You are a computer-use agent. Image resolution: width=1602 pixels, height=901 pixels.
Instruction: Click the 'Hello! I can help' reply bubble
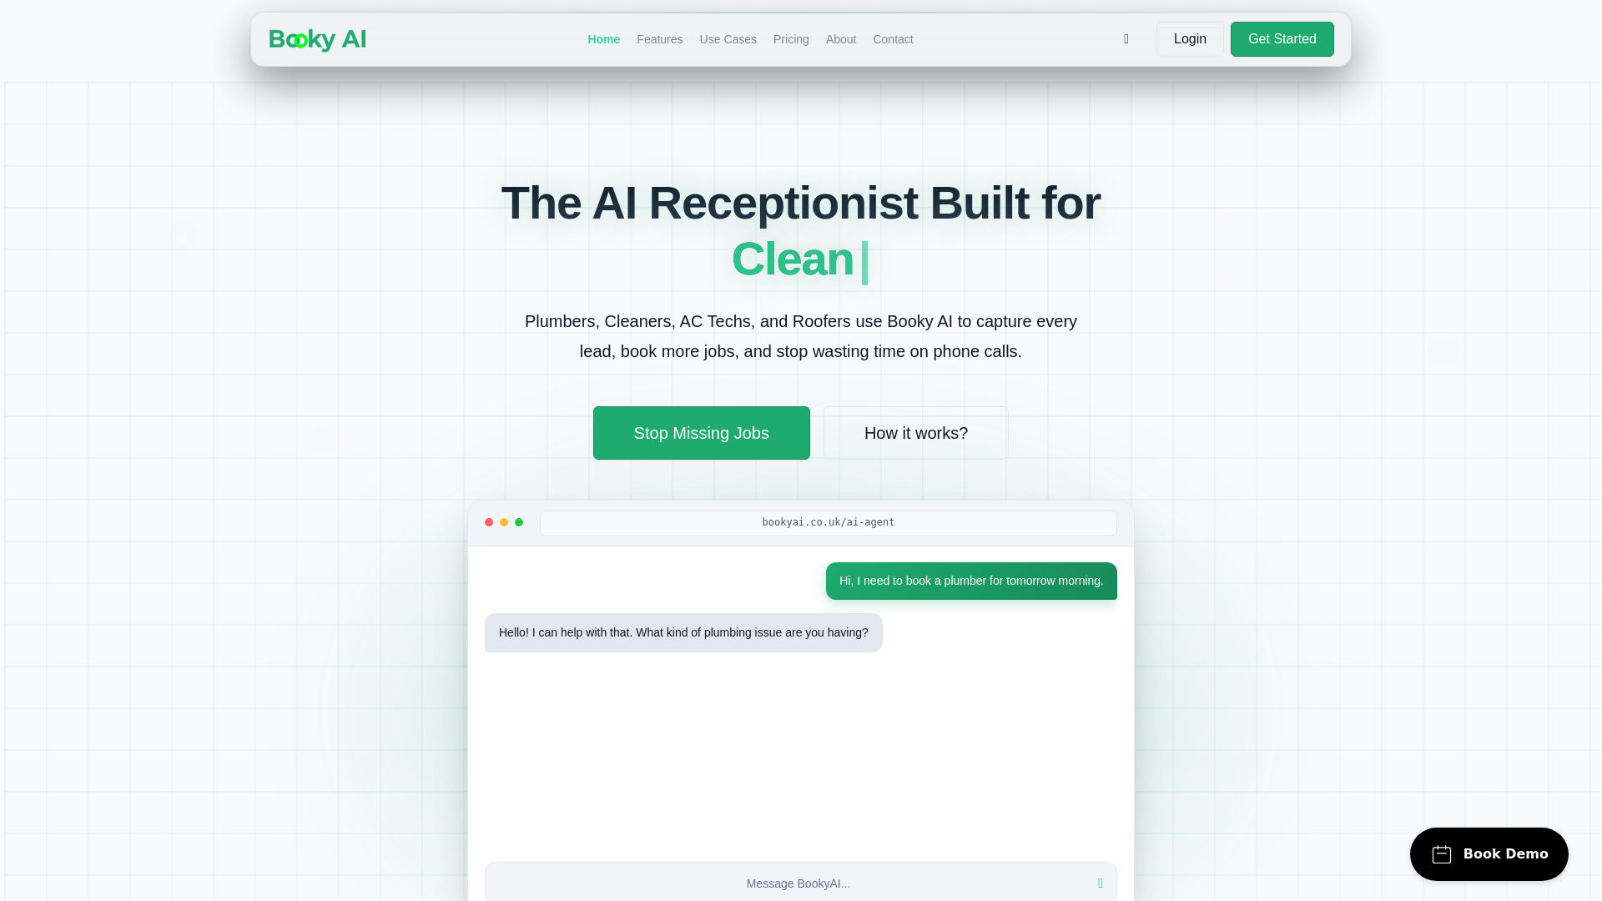(683, 632)
